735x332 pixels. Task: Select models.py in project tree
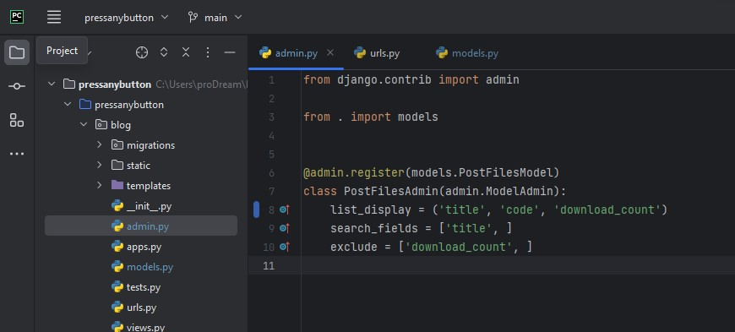pos(150,267)
